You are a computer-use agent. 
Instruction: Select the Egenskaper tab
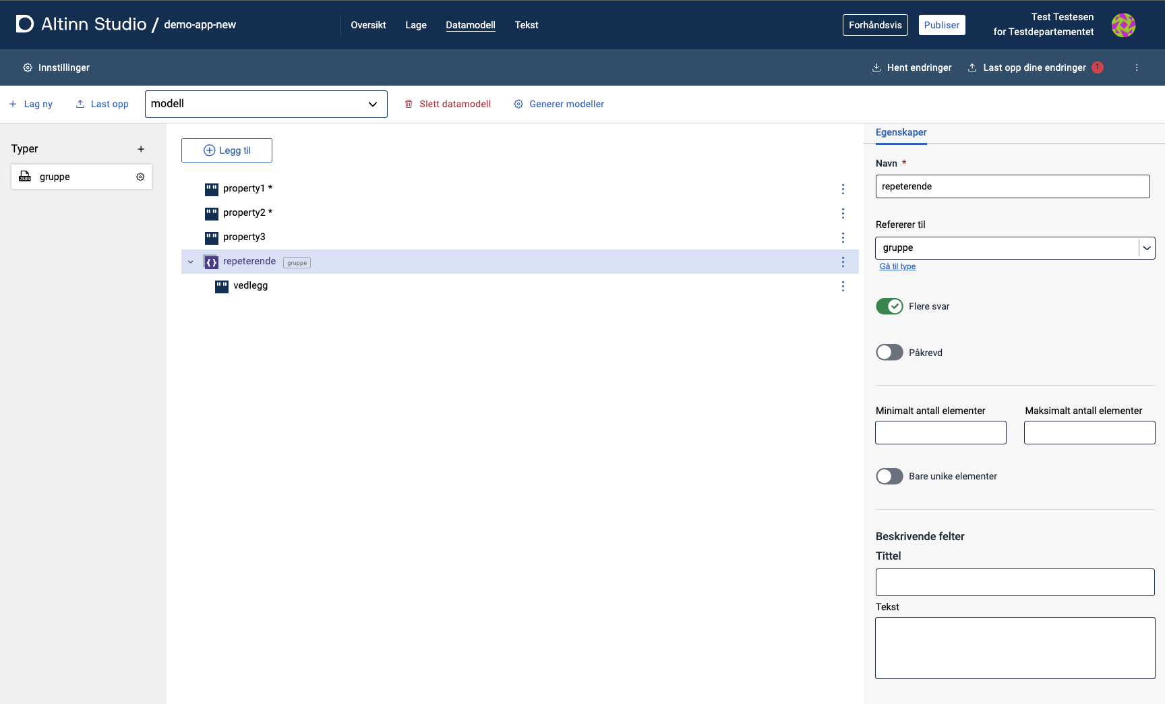click(901, 133)
